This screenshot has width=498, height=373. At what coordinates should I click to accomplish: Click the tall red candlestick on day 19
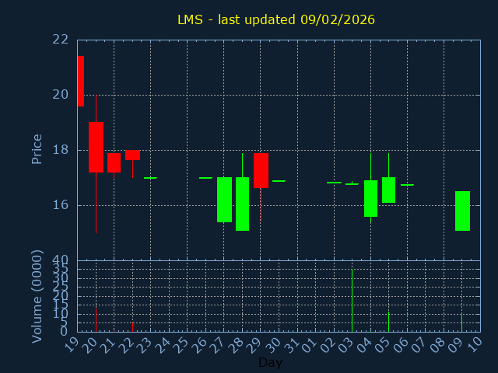pos(80,81)
